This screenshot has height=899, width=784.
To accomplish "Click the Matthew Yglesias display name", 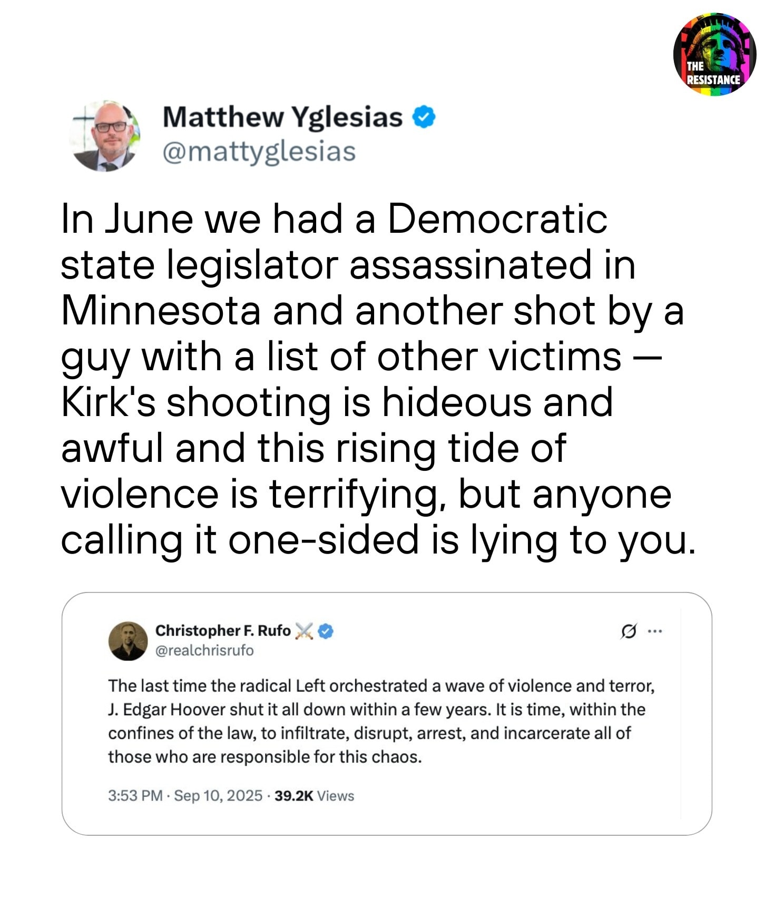I will coord(282,117).
